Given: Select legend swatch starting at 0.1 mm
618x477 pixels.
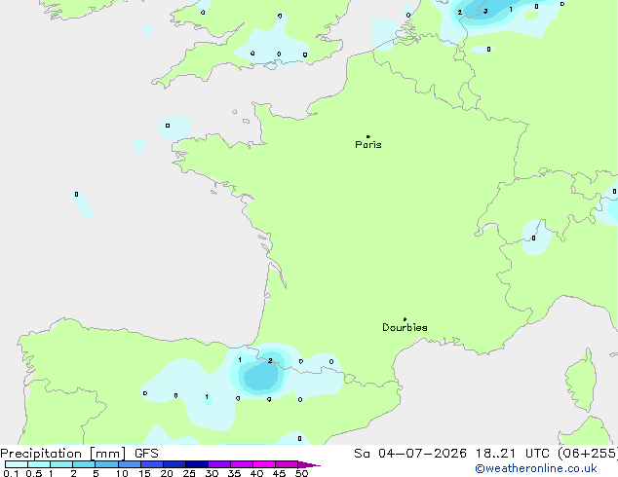Looking at the screenshot, I should (17, 464).
